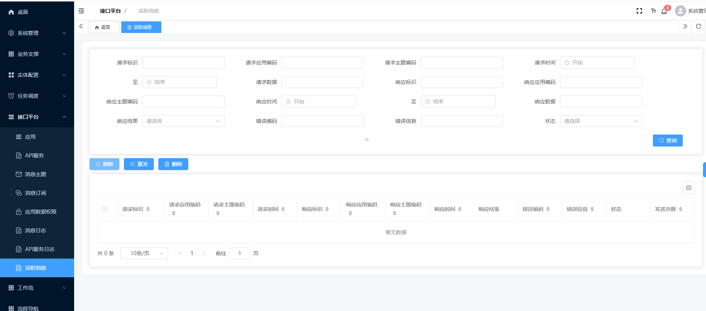706x311 pixels.
Task: Focus the 响应数据 input field
Action: [x=601, y=102]
